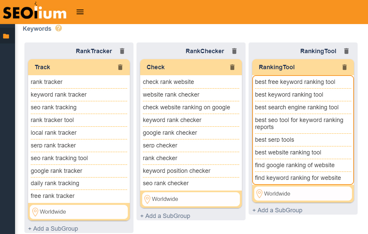This screenshot has height=234, width=368.
Task: Open the hamburger menu
Action: 80,12
